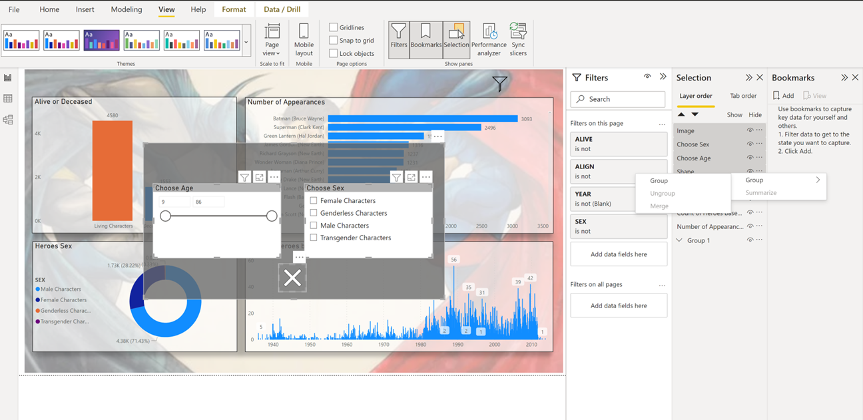
Task: Open more options for Image layer
Action: tap(759, 130)
